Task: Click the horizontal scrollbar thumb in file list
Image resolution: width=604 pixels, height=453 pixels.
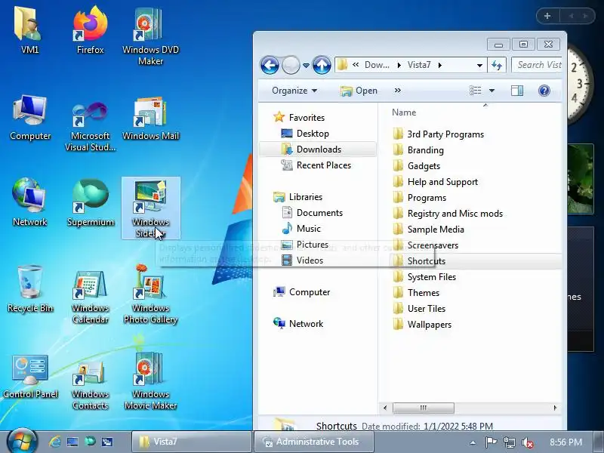Action: point(424,408)
